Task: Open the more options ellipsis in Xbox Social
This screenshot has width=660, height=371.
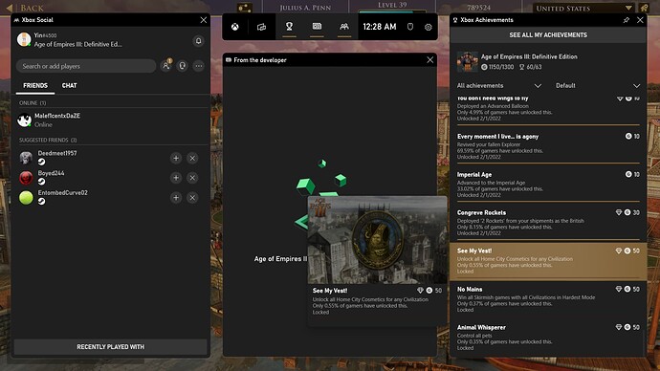Action: click(x=199, y=66)
